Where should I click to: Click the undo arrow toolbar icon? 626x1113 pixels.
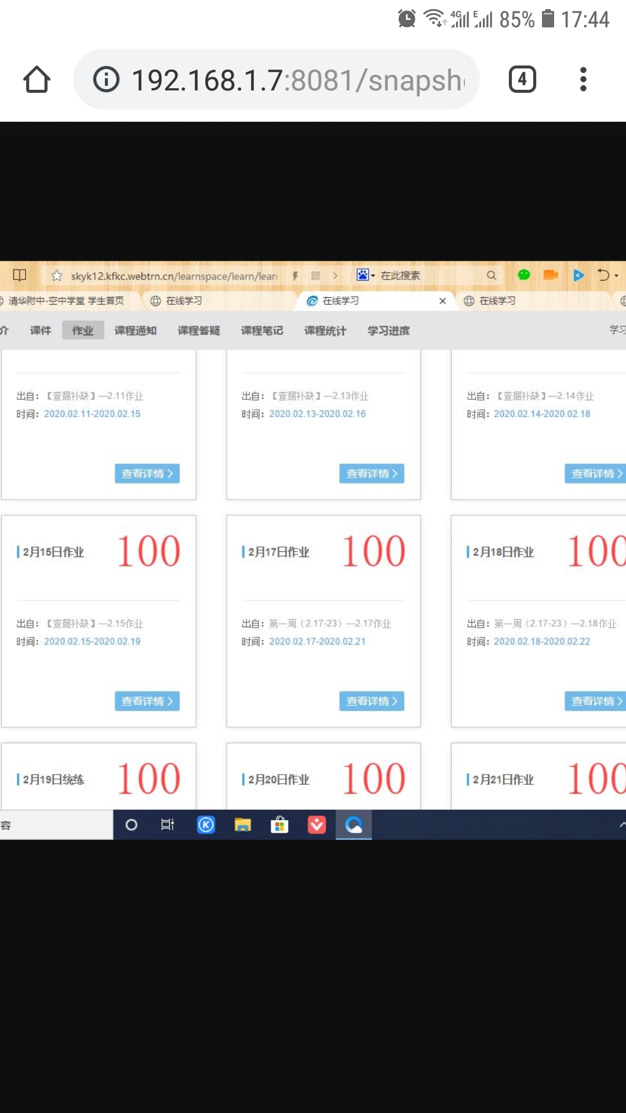(603, 275)
